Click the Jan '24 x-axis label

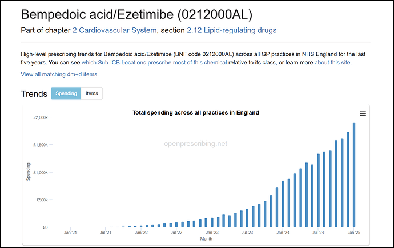pos(283,233)
